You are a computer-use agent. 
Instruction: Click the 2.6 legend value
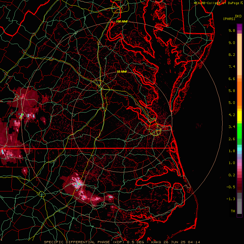pyautogui.click(x=232, y=139)
